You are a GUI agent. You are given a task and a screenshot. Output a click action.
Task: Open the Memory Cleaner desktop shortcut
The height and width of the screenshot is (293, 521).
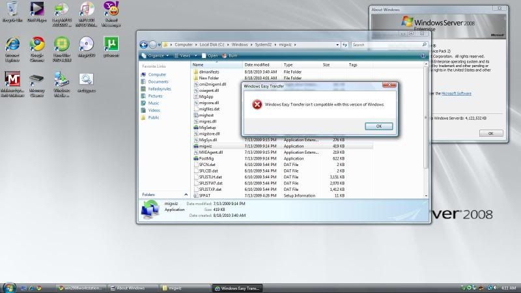tap(37, 84)
